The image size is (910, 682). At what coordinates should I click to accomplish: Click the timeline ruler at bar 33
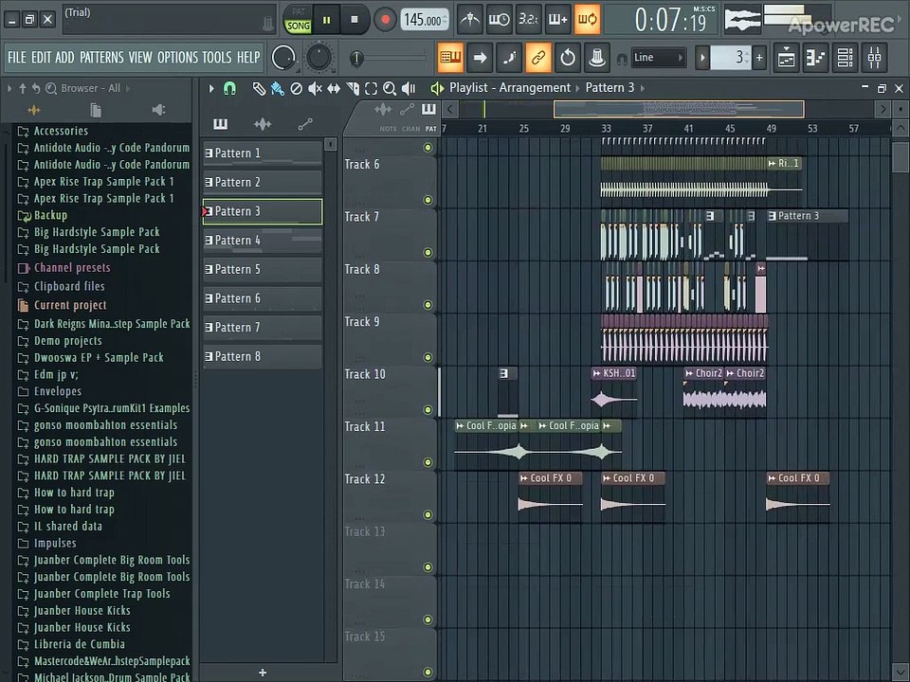point(606,128)
